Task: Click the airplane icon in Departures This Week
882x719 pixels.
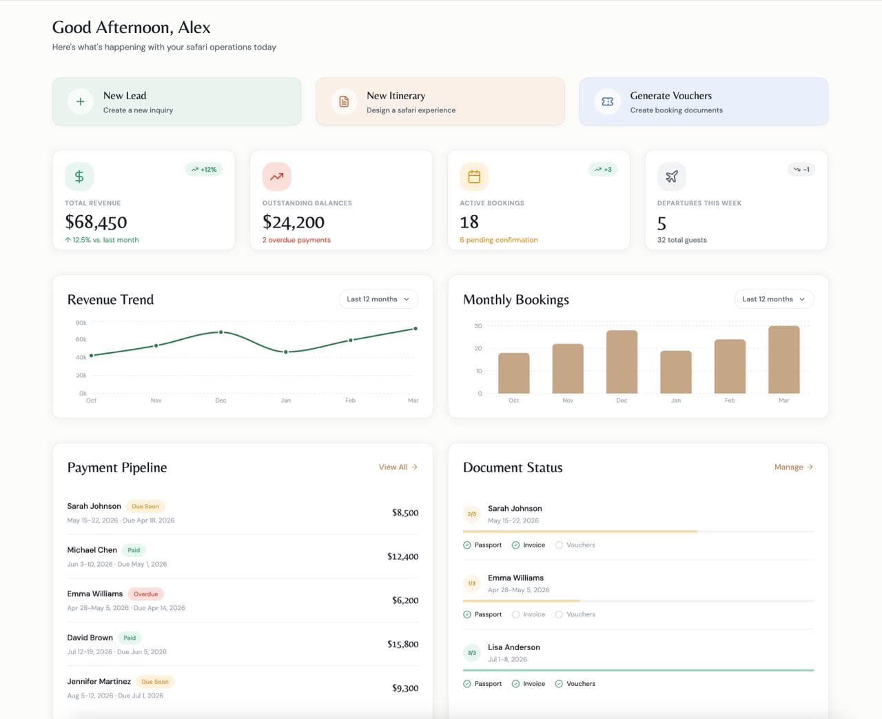Action: [671, 176]
